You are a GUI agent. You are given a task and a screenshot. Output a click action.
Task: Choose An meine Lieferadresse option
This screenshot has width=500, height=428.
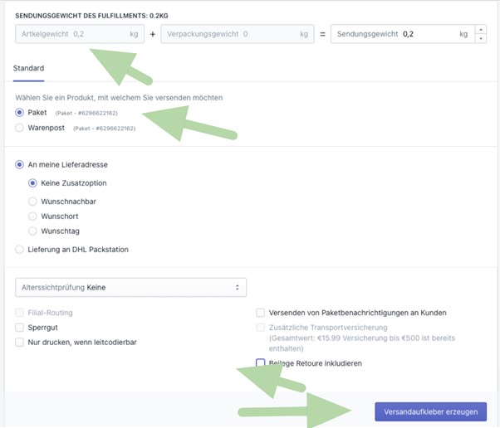click(x=19, y=164)
